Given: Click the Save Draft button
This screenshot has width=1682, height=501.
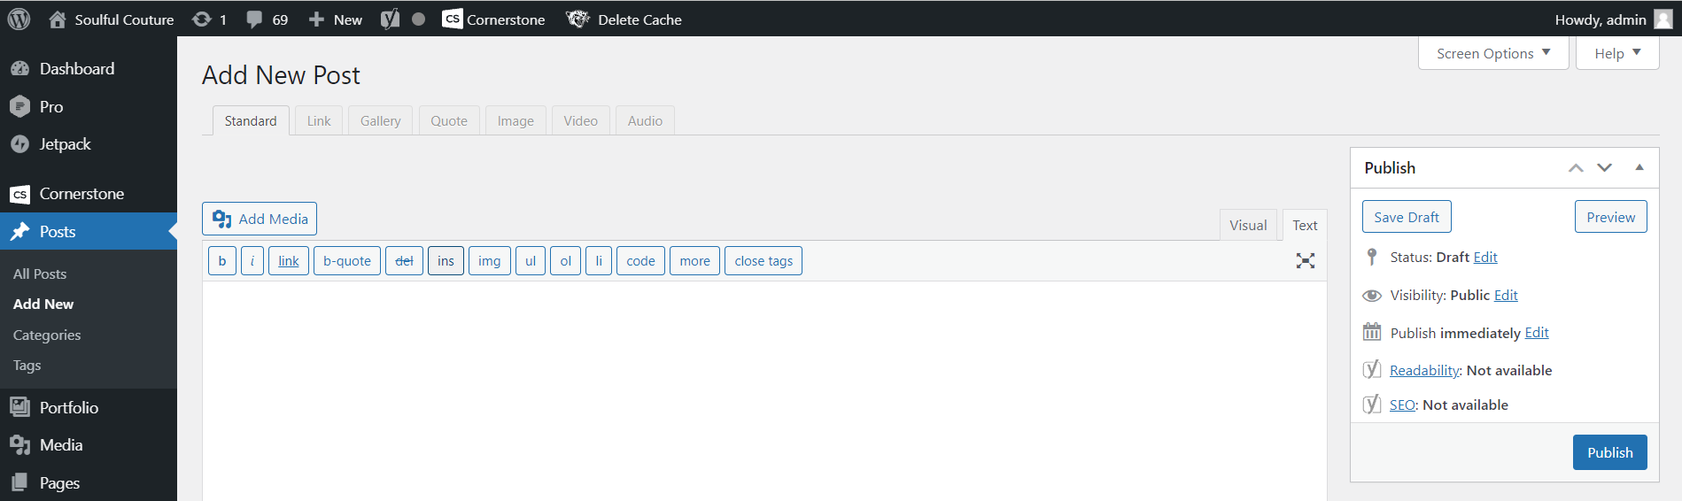Looking at the screenshot, I should pos(1406,218).
